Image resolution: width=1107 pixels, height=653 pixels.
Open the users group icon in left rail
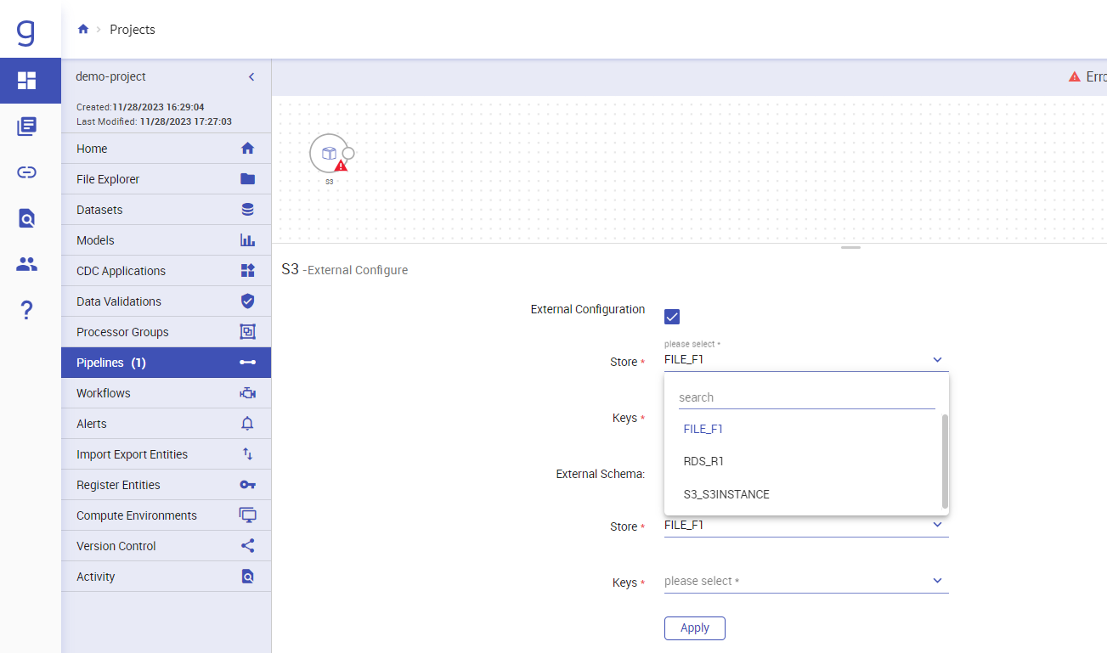point(27,264)
